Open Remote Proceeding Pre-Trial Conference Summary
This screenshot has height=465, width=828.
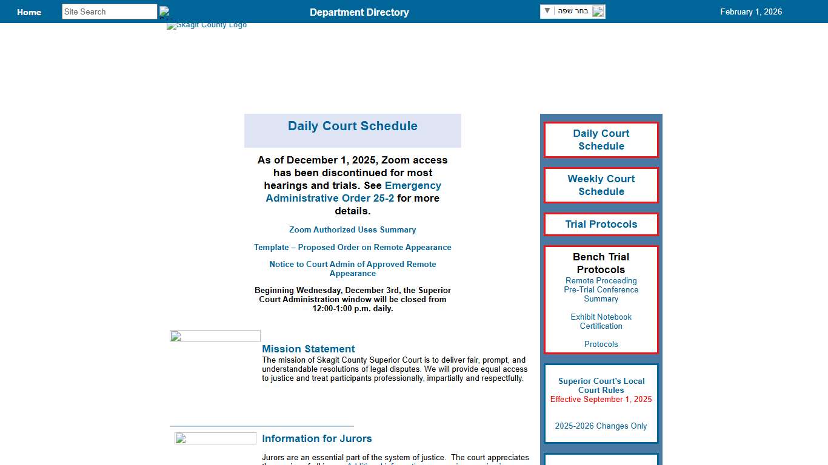601,290
